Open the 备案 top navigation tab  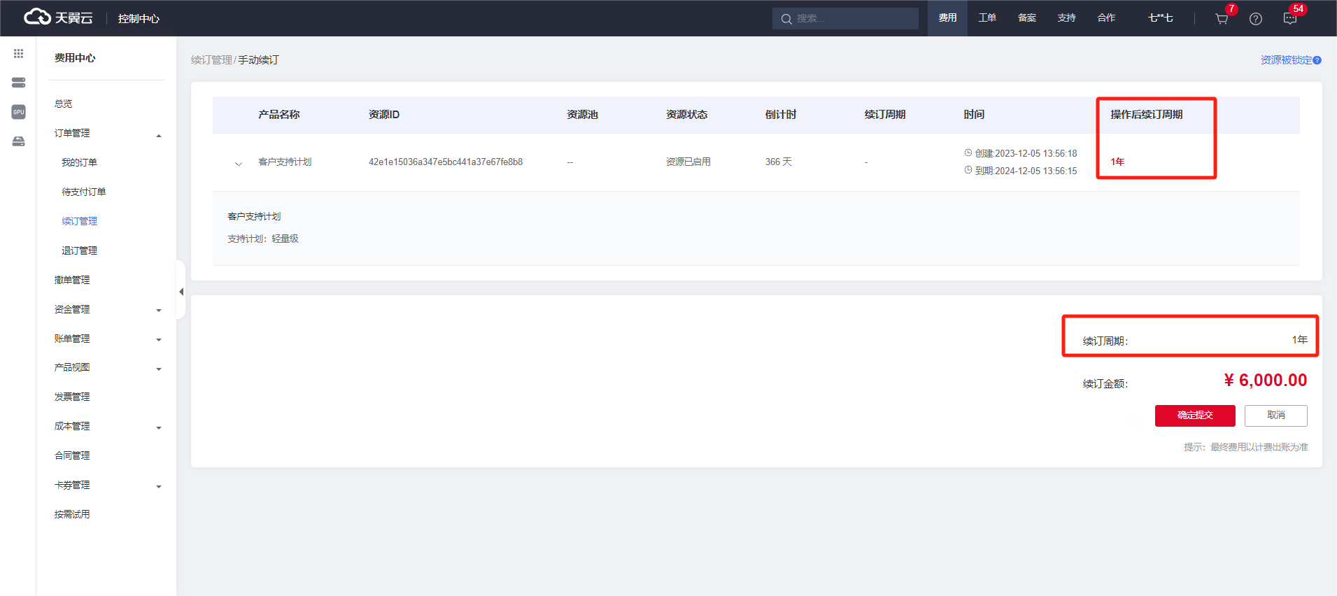[x=1027, y=18]
